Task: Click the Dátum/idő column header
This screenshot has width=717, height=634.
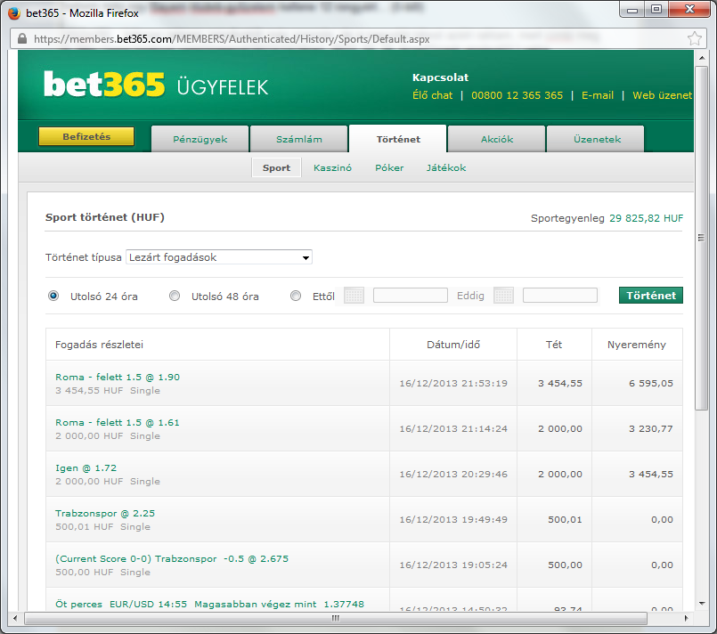Action: pos(453,345)
